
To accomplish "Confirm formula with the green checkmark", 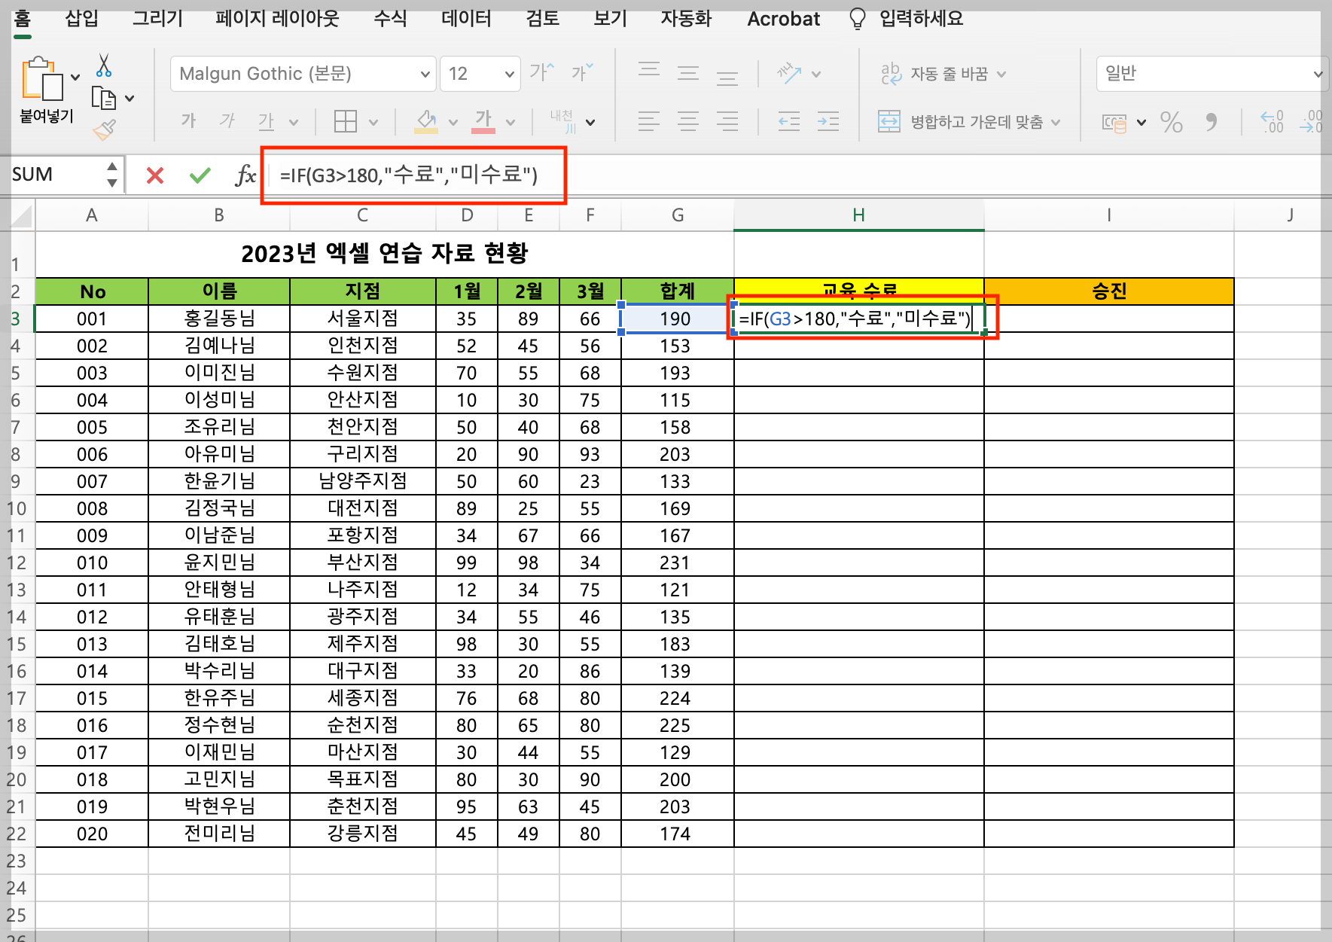I will pyautogui.click(x=199, y=175).
